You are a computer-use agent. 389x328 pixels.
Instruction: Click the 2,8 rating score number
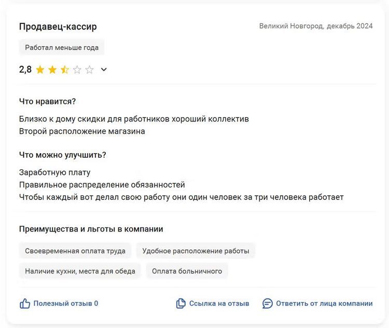tap(25, 70)
